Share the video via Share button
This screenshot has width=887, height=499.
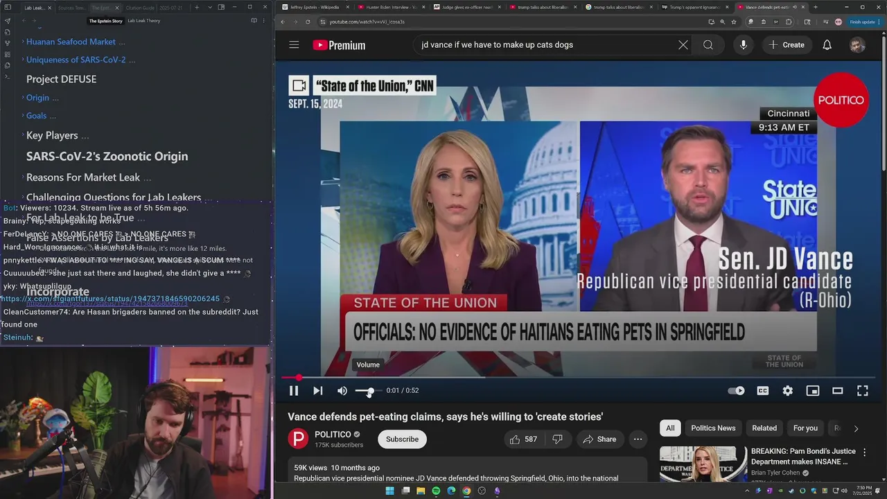(599, 439)
